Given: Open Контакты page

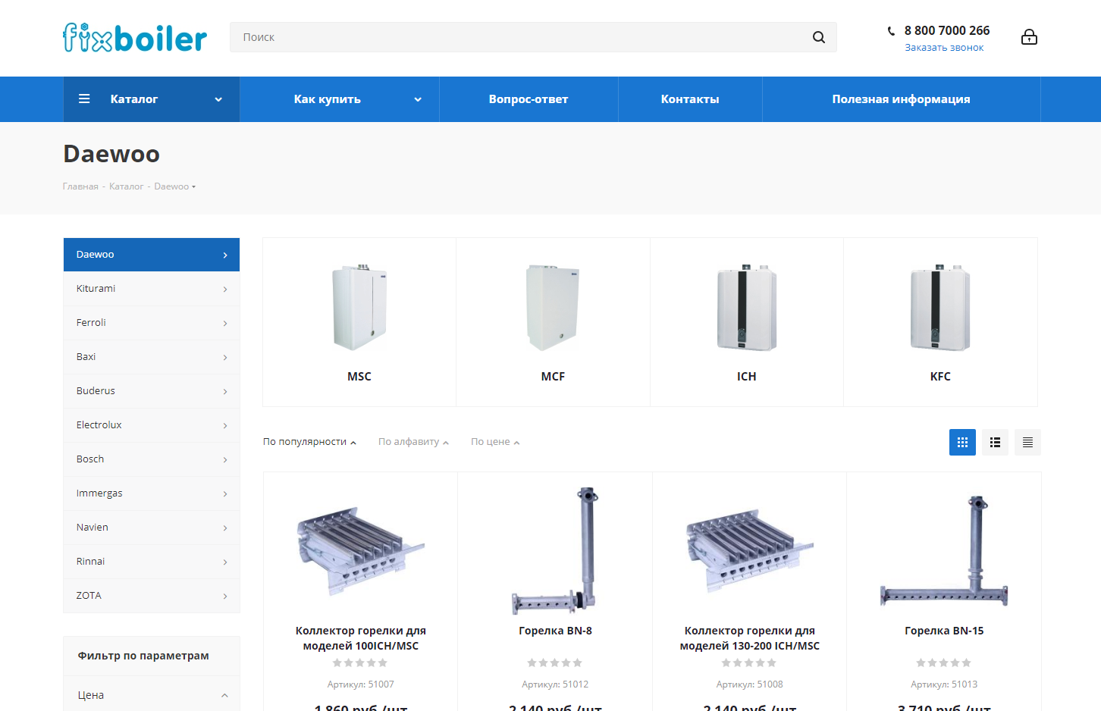Looking at the screenshot, I should click(x=690, y=99).
